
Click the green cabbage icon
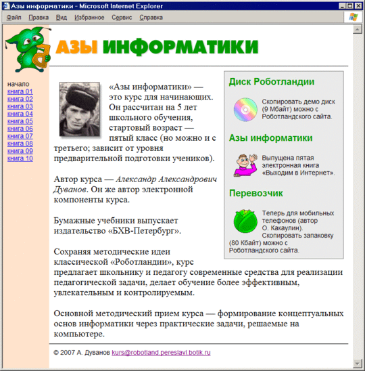pyautogui.click(x=245, y=221)
